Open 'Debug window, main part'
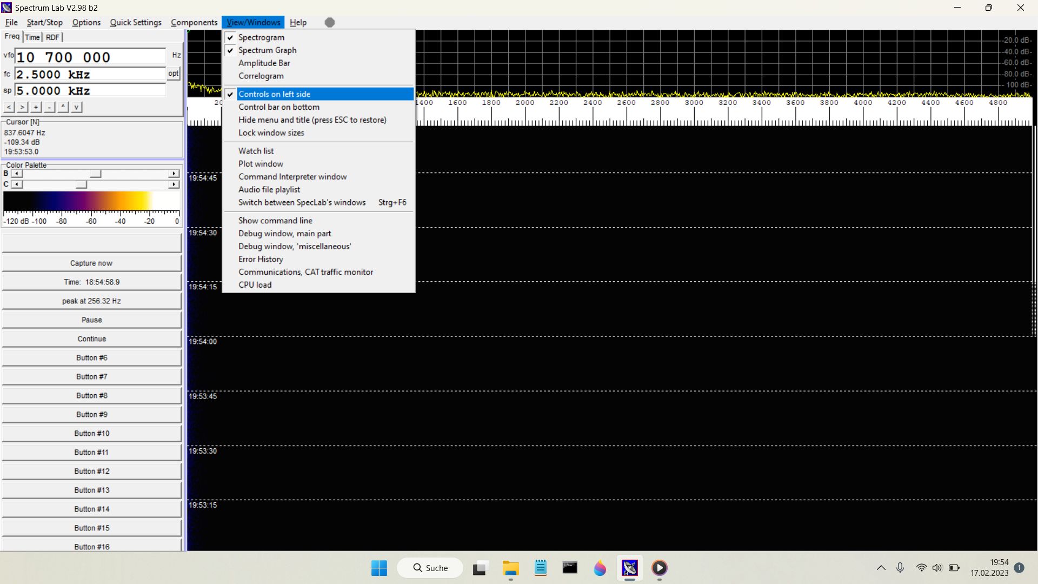Screen dimensions: 1038x584 click(318, 234)
